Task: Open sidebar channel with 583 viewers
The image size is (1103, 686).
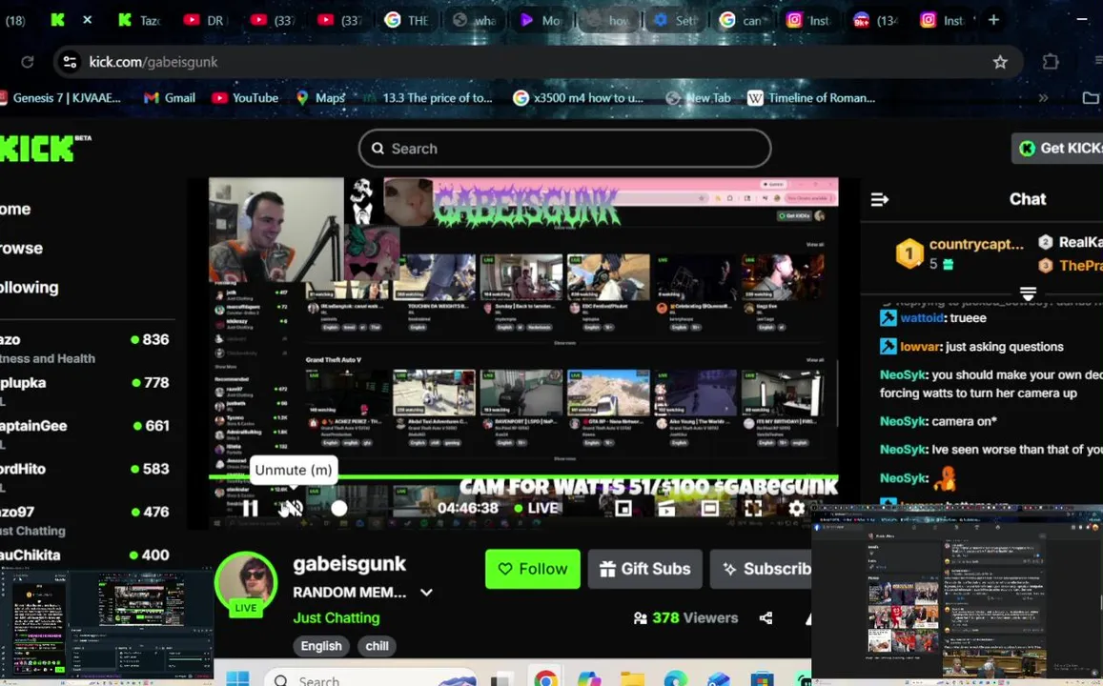Action: (x=85, y=476)
